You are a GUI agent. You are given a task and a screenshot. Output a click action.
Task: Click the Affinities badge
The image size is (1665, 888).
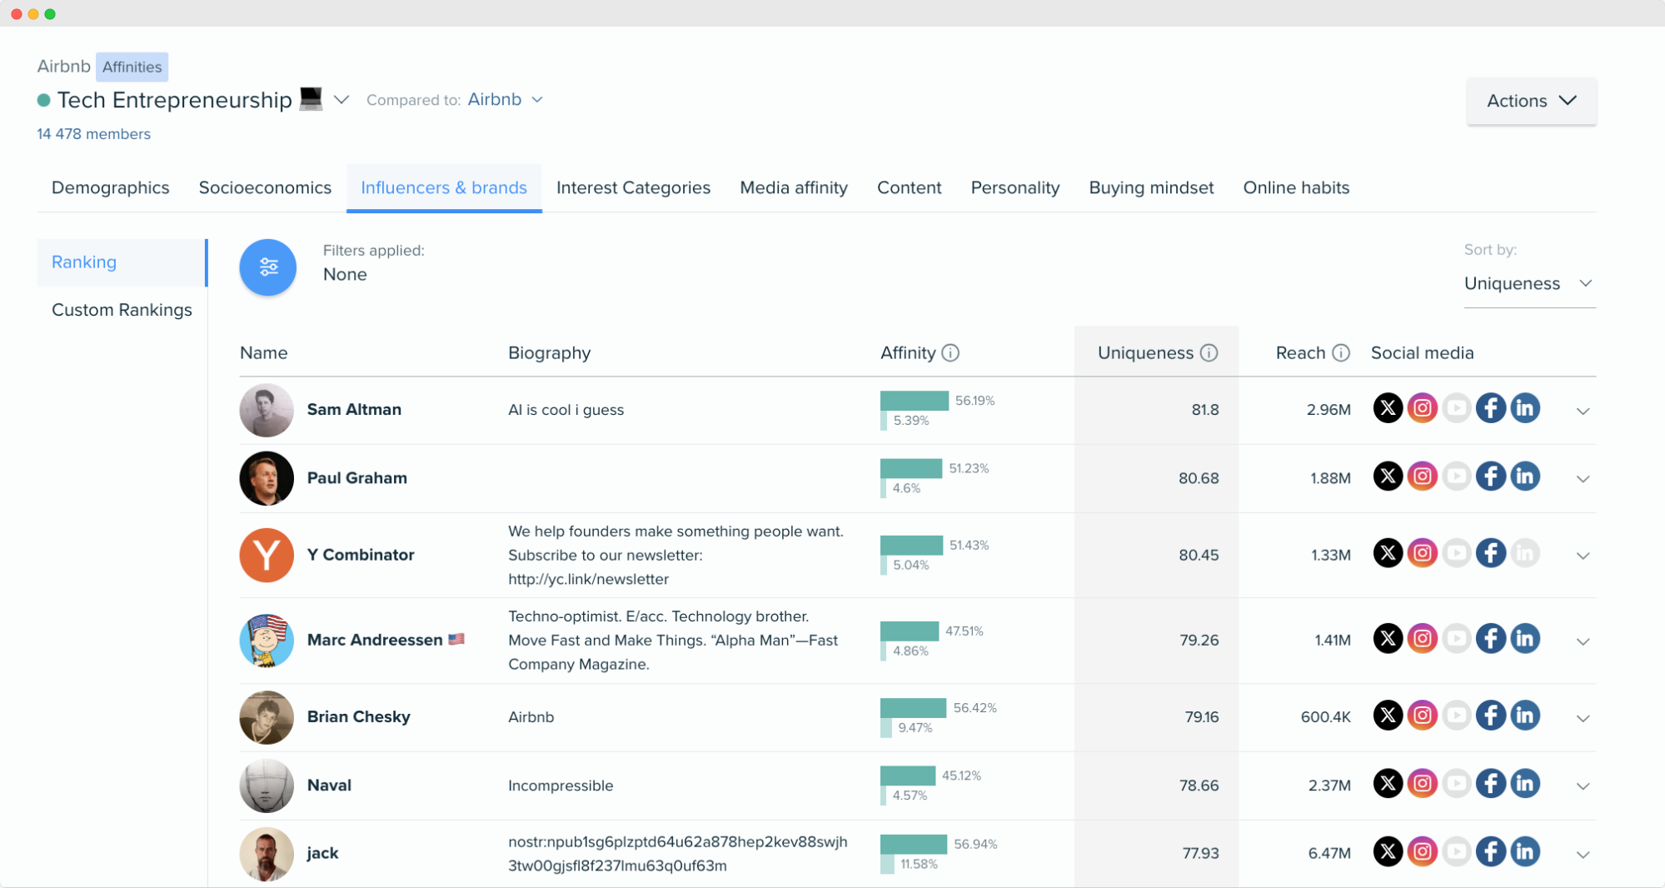coord(132,67)
